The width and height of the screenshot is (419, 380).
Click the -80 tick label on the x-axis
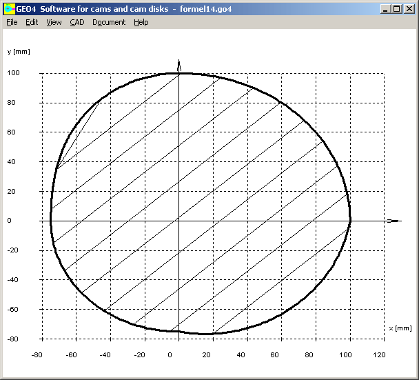click(x=37, y=354)
